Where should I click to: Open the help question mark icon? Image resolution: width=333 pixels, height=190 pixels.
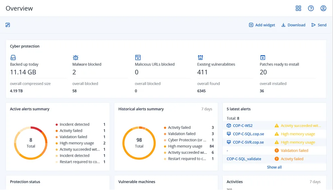[x=311, y=8]
